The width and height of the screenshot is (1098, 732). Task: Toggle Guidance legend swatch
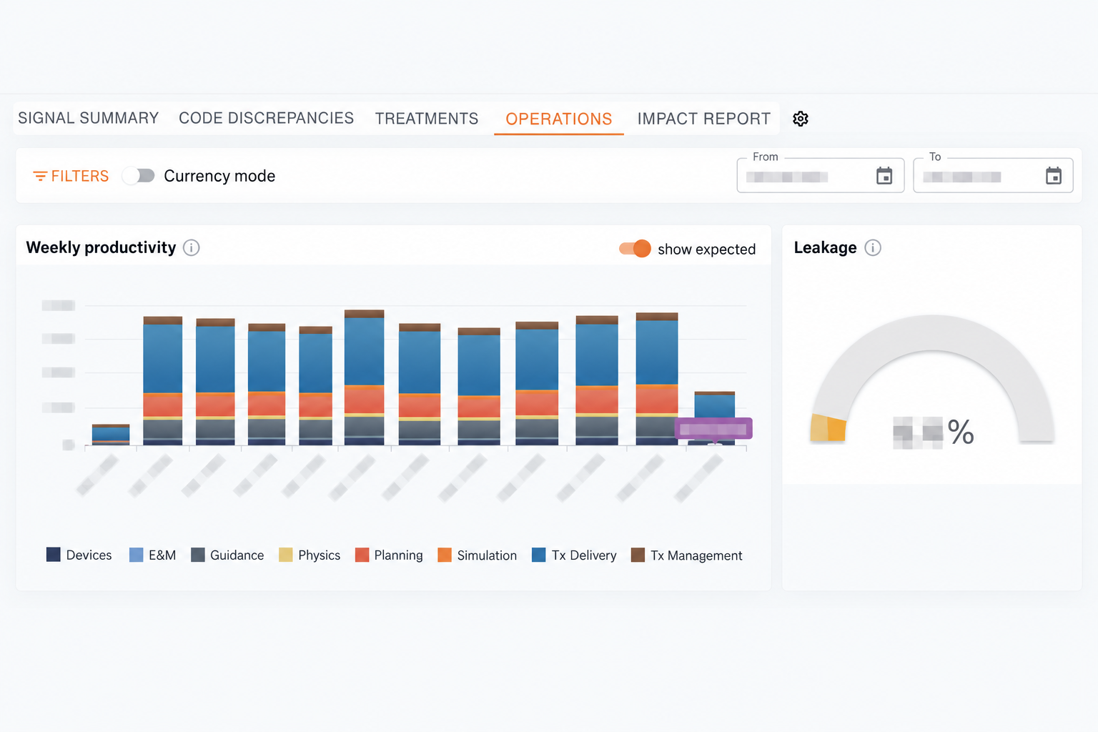[x=198, y=555]
